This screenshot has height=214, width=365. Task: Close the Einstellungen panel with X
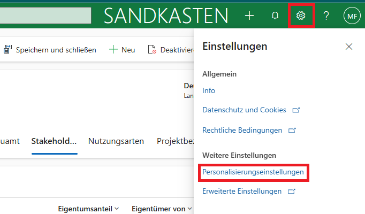[x=349, y=47]
